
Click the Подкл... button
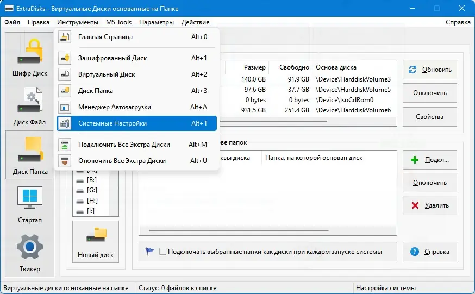[430, 160]
